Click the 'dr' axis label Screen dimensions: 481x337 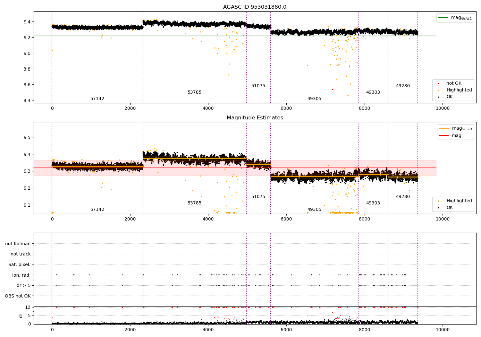coord(21,315)
